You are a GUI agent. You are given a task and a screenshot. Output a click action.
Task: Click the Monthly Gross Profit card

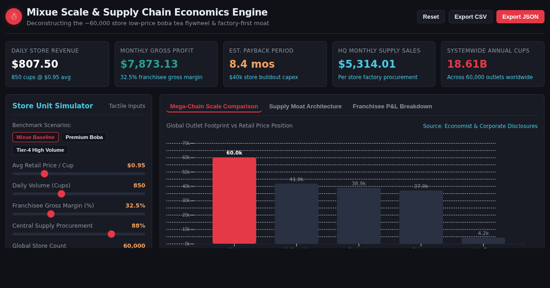[166, 64]
